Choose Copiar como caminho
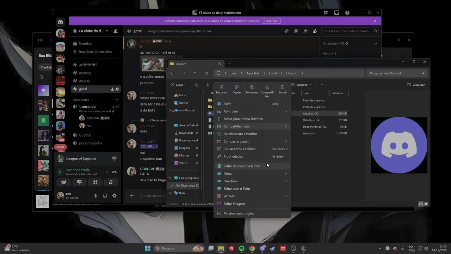451x254 pixels. point(252,149)
